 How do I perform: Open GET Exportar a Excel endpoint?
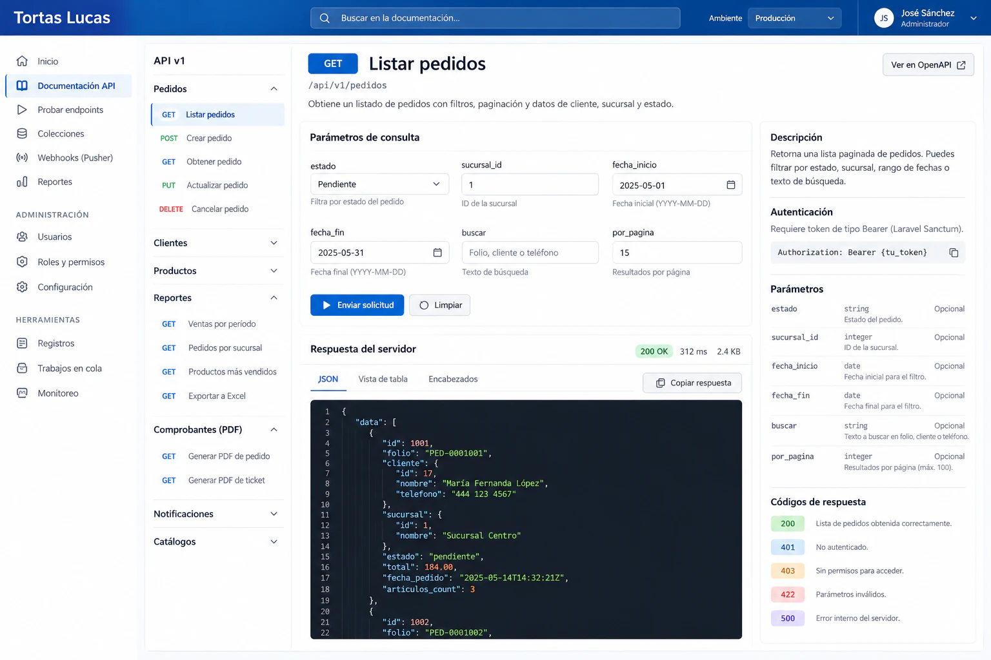click(217, 396)
